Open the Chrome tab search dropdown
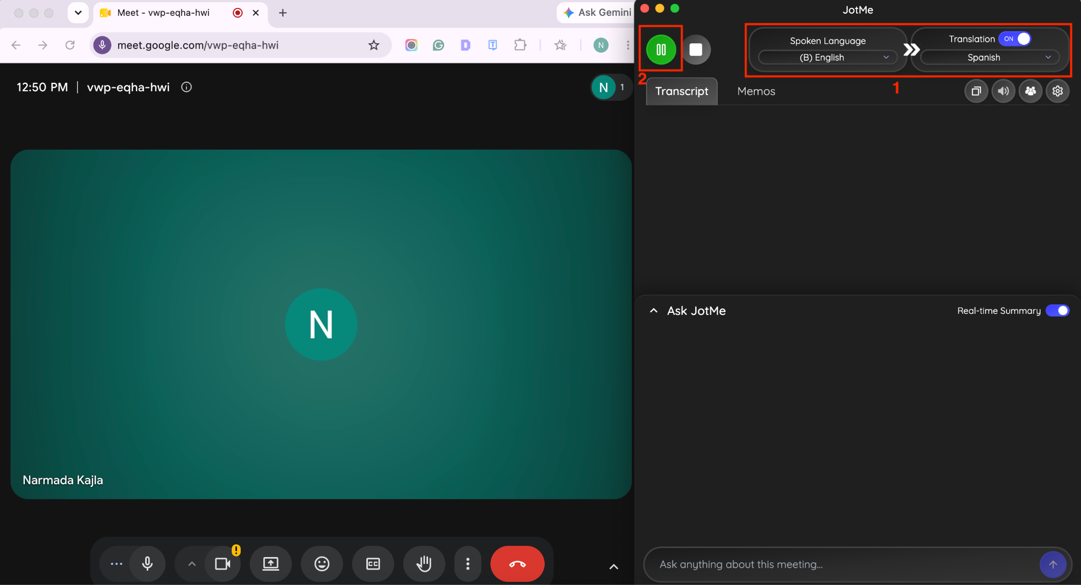The image size is (1081, 585). click(x=78, y=13)
